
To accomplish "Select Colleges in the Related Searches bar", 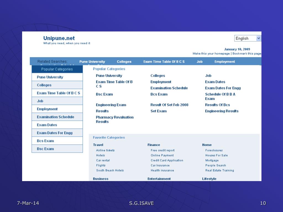I will 124,62.
